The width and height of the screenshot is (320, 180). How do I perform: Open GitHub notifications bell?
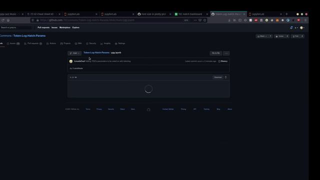291,27
